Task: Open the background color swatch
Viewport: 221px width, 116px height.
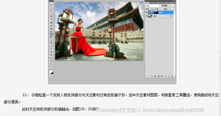Action: click(52, 73)
